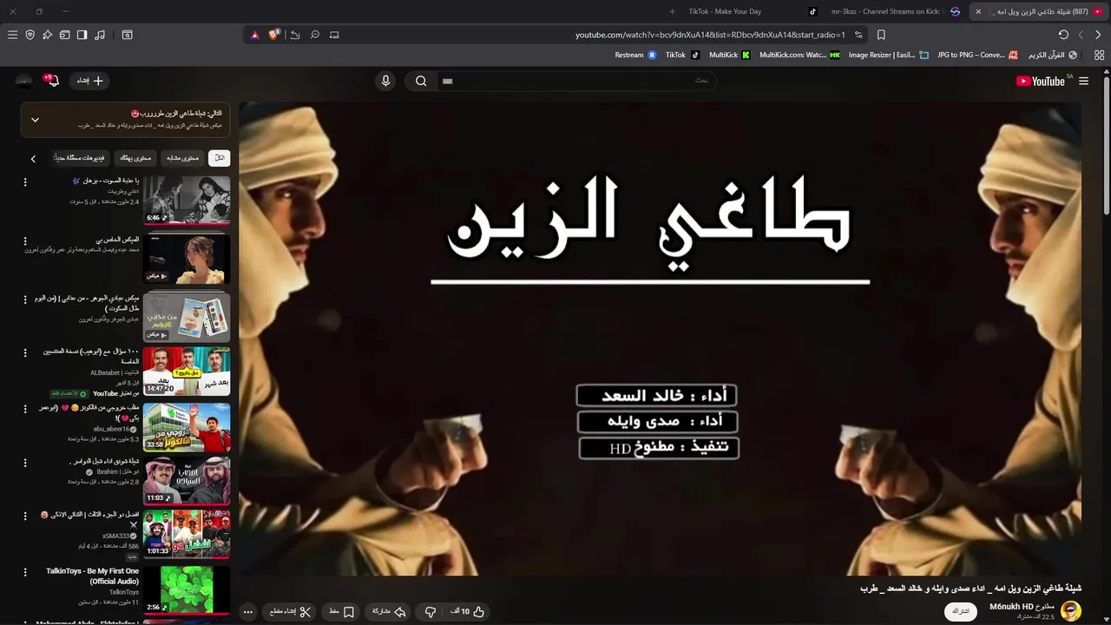This screenshot has height=625, width=1111.
Task: Open YouTube notifications bell
Action: (x=52, y=81)
